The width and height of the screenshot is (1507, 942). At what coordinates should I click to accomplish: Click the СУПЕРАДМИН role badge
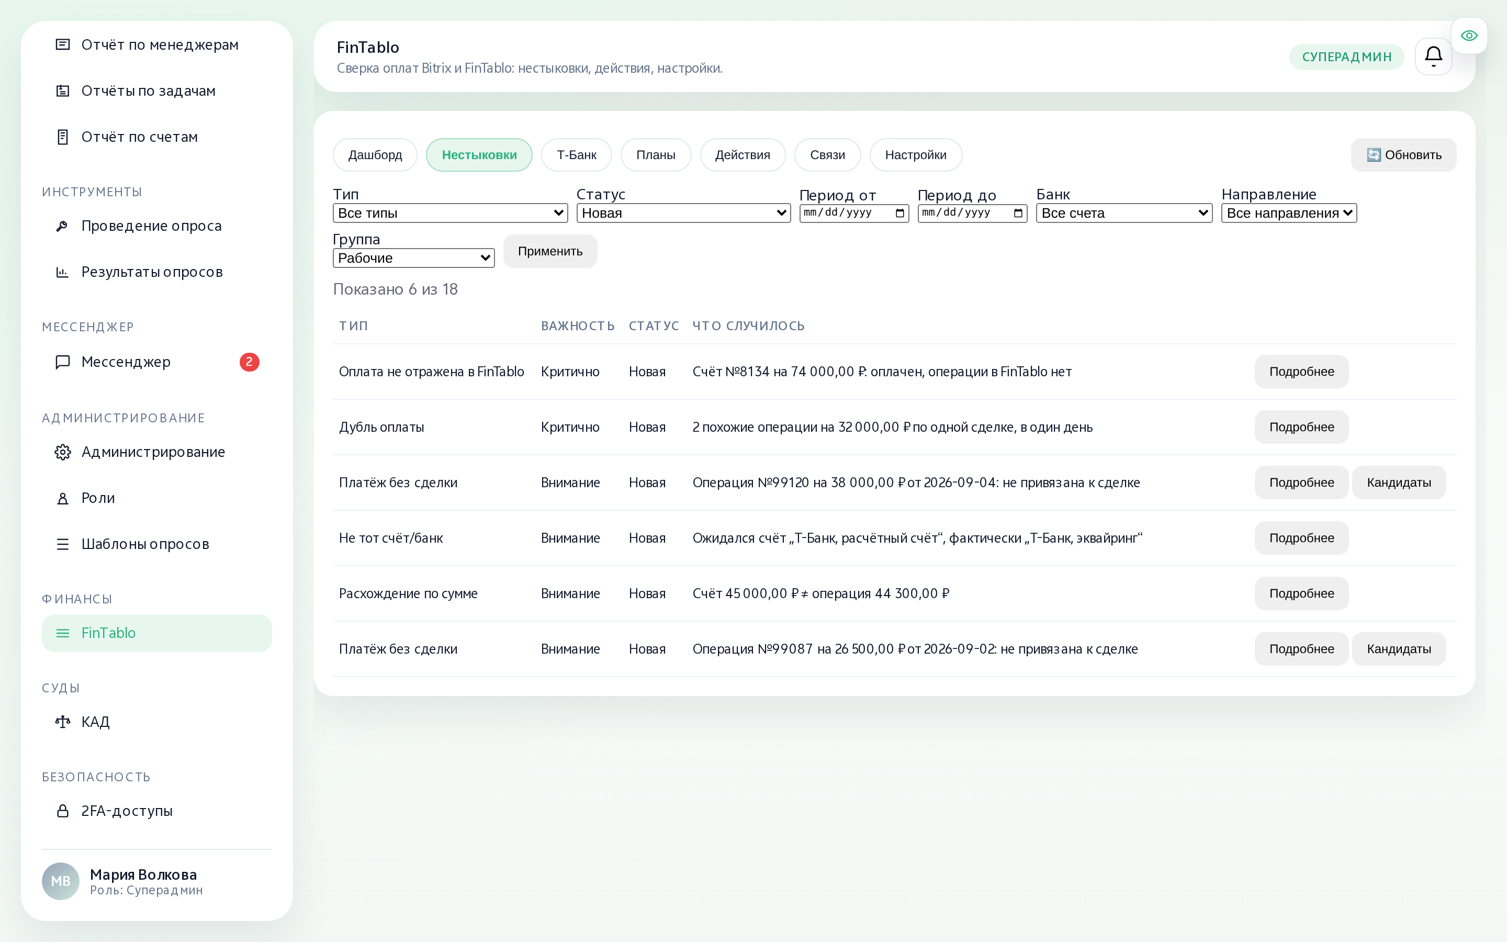(1346, 57)
